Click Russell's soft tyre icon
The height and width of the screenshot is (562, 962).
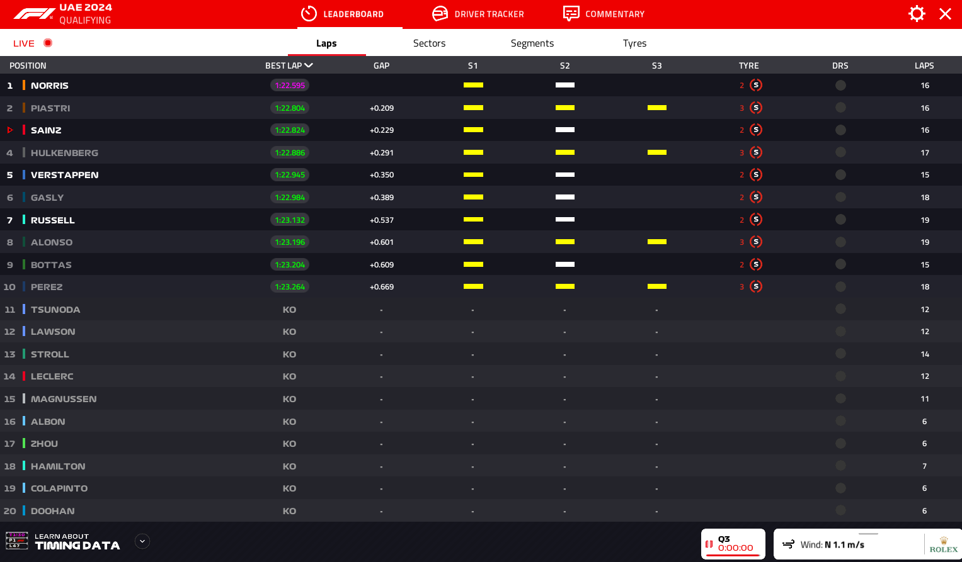click(x=756, y=220)
